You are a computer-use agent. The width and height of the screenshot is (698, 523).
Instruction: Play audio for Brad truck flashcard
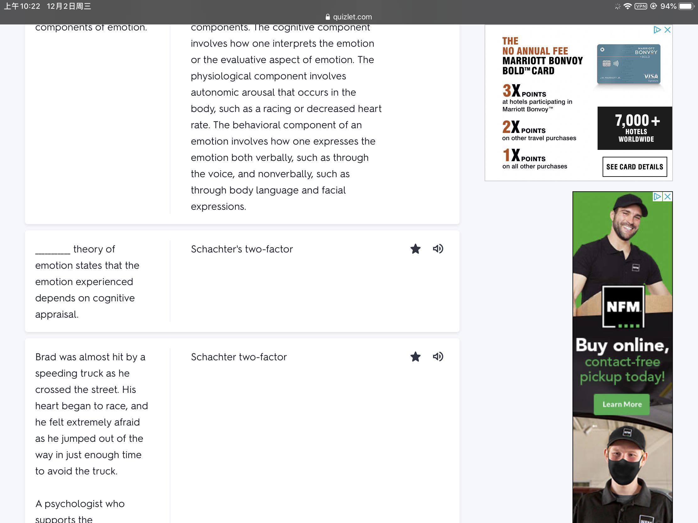[x=438, y=357]
